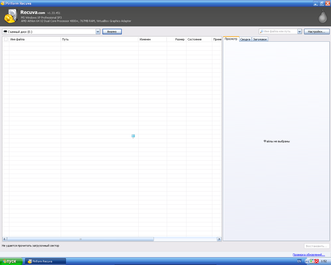The image size is (331, 265).
Task: Click the Recuva icon in title bar
Action: click(x=3, y=3)
